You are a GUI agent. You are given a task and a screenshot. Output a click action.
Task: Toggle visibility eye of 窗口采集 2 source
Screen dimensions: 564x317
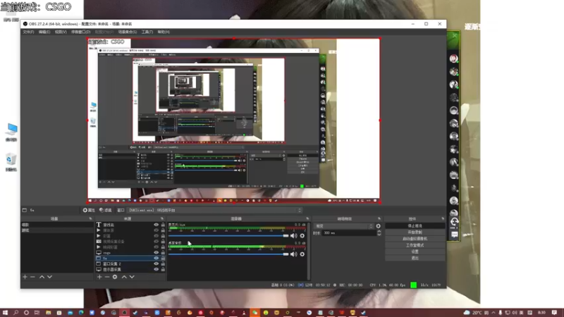156,263
